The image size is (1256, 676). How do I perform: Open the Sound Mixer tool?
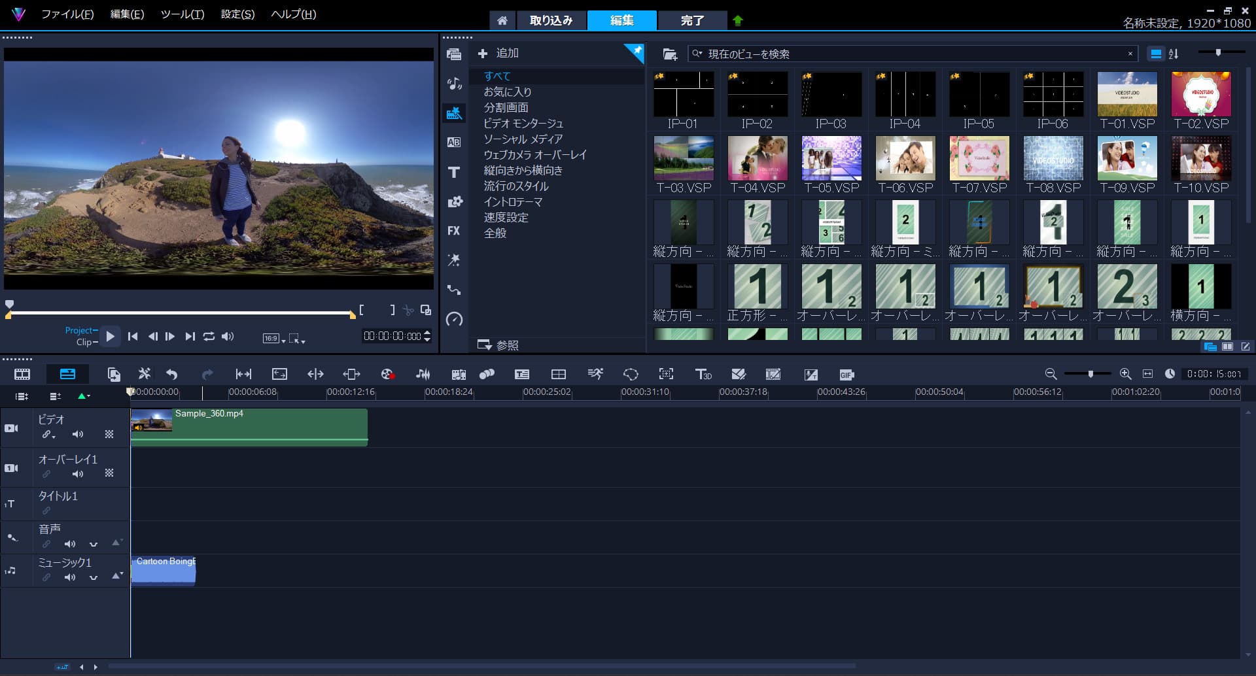pos(423,374)
